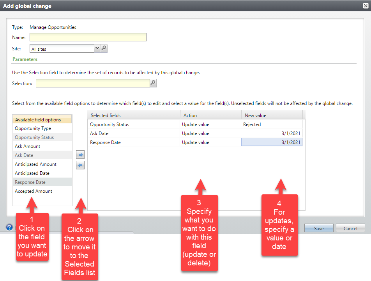This screenshot has height=281, width=371.
Task: Select Ask Amount in available fields
Action: point(28,146)
